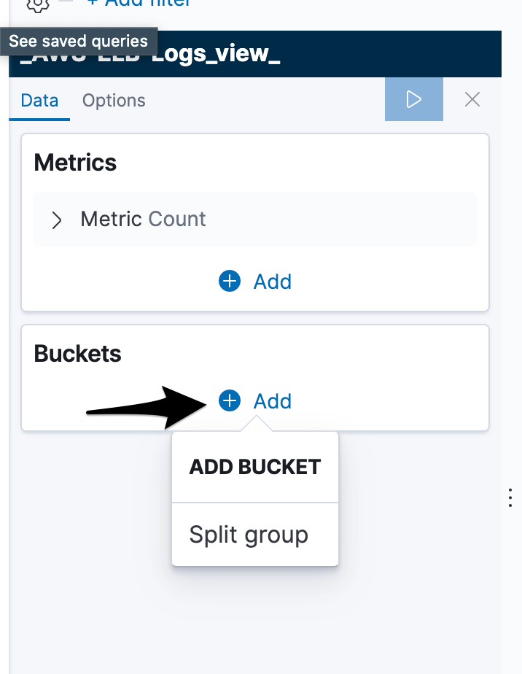Apply changes with the play button
Screen dimensions: 522x674
413,99
